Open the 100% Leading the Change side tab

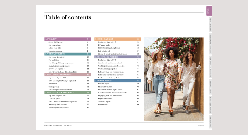(x=210, y=43)
